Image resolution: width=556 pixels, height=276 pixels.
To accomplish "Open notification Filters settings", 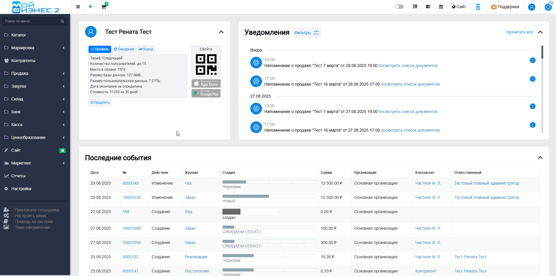I will tap(307, 33).
